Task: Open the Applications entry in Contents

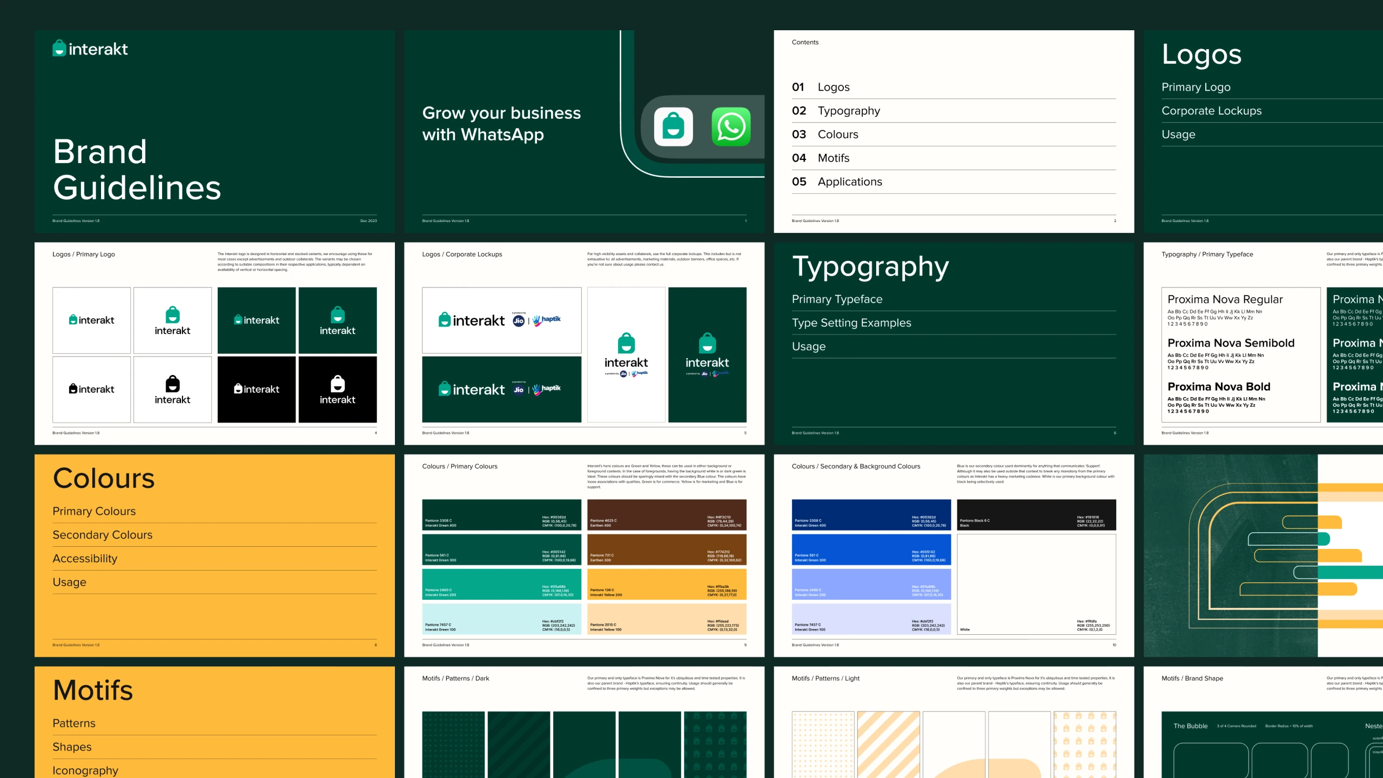Action: point(849,182)
